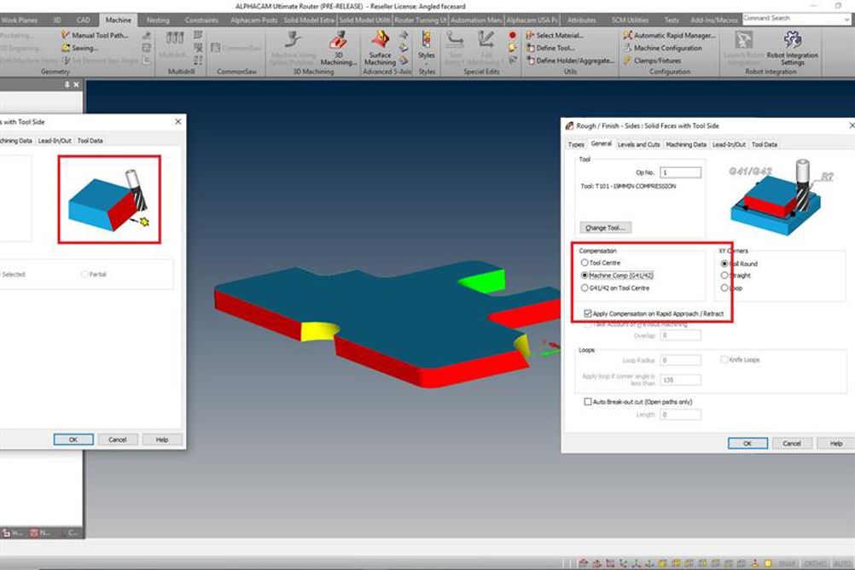Image resolution: width=855 pixels, height=570 pixels.
Task: Open the Add-Ins/Macros ribbon tab
Action: (x=713, y=20)
